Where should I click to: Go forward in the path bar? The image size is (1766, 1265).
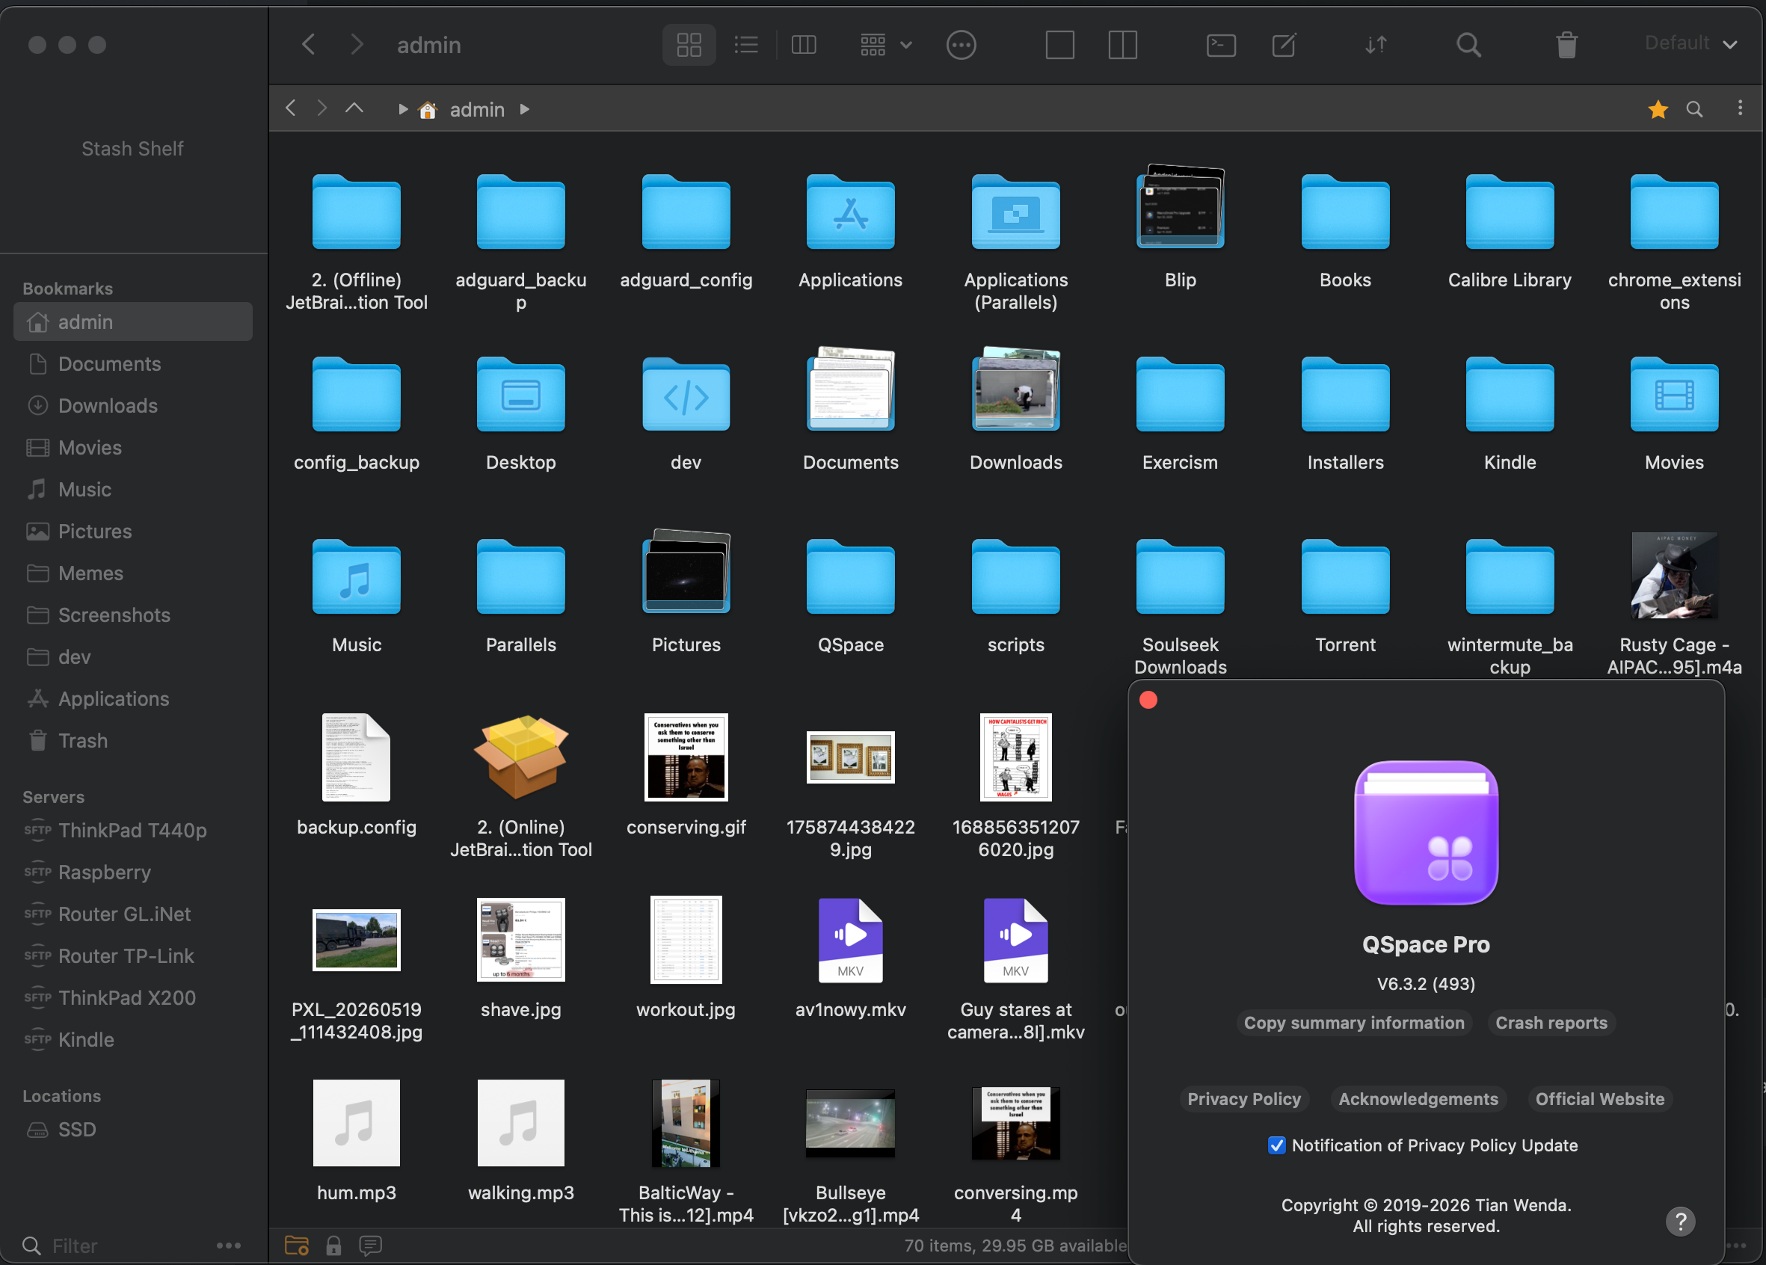[321, 108]
